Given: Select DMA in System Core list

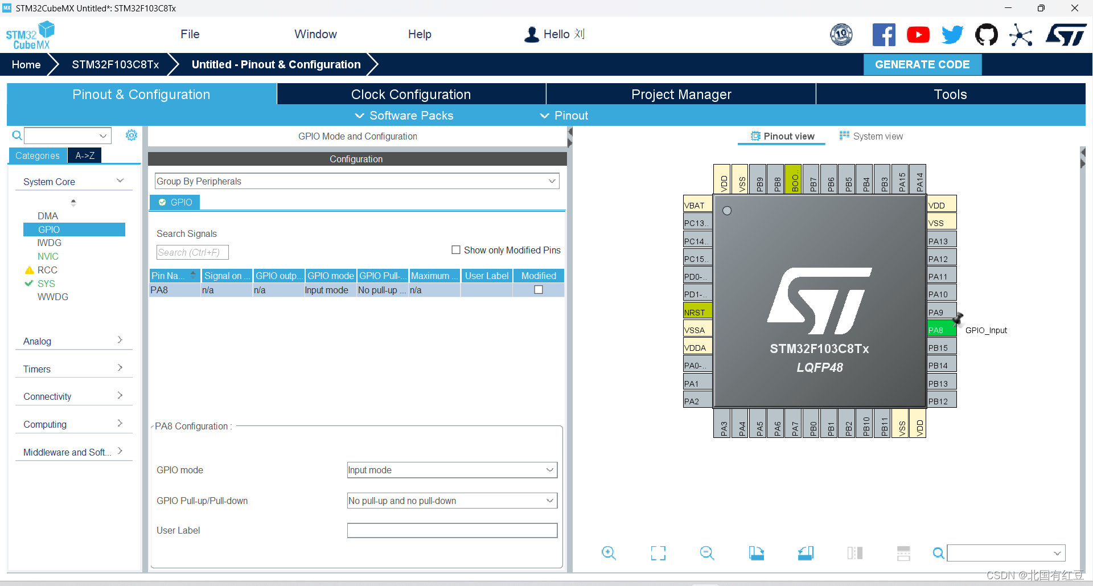Looking at the screenshot, I should pos(48,216).
